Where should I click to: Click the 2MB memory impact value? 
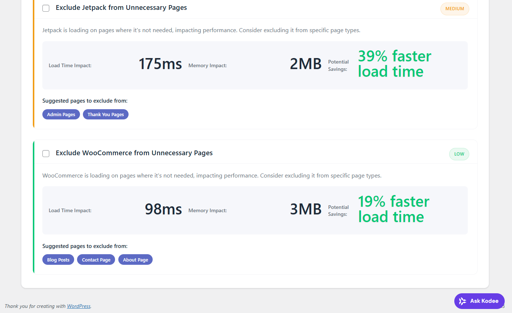click(x=305, y=64)
